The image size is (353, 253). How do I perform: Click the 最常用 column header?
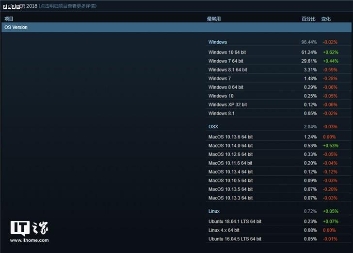[214, 19]
